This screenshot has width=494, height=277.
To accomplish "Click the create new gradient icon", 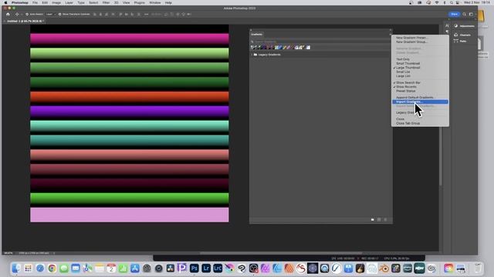I will 379,220.
